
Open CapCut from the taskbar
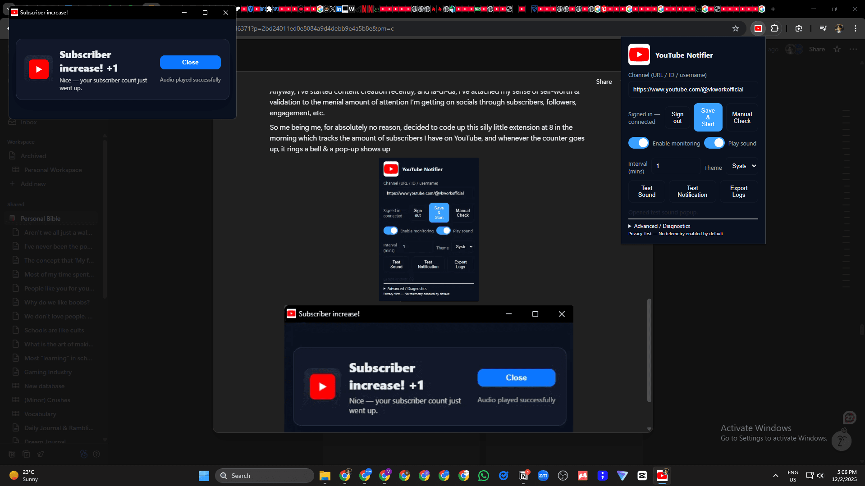(x=642, y=476)
